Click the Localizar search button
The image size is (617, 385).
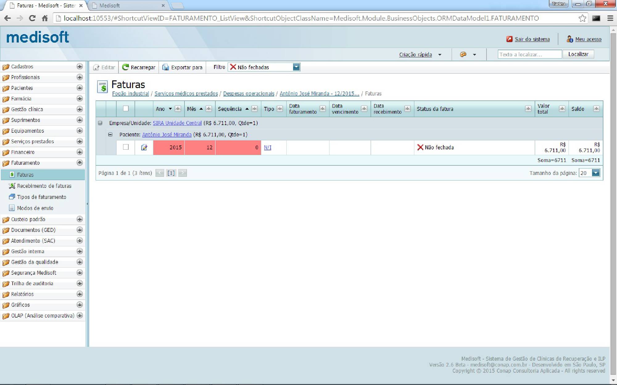tap(578, 54)
